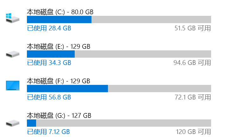Click the F: drive usage bar

pos(119,88)
